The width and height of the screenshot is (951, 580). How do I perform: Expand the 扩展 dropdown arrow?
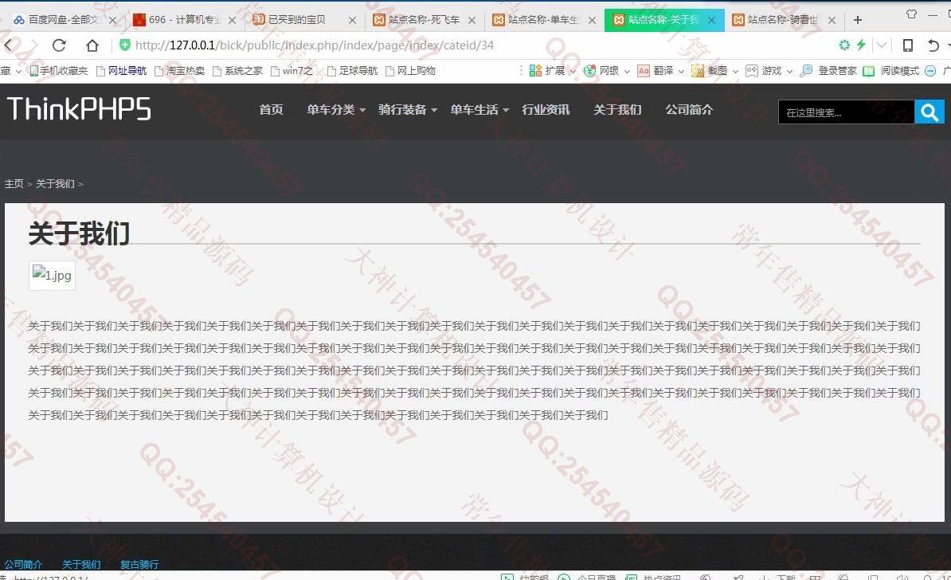(572, 71)
